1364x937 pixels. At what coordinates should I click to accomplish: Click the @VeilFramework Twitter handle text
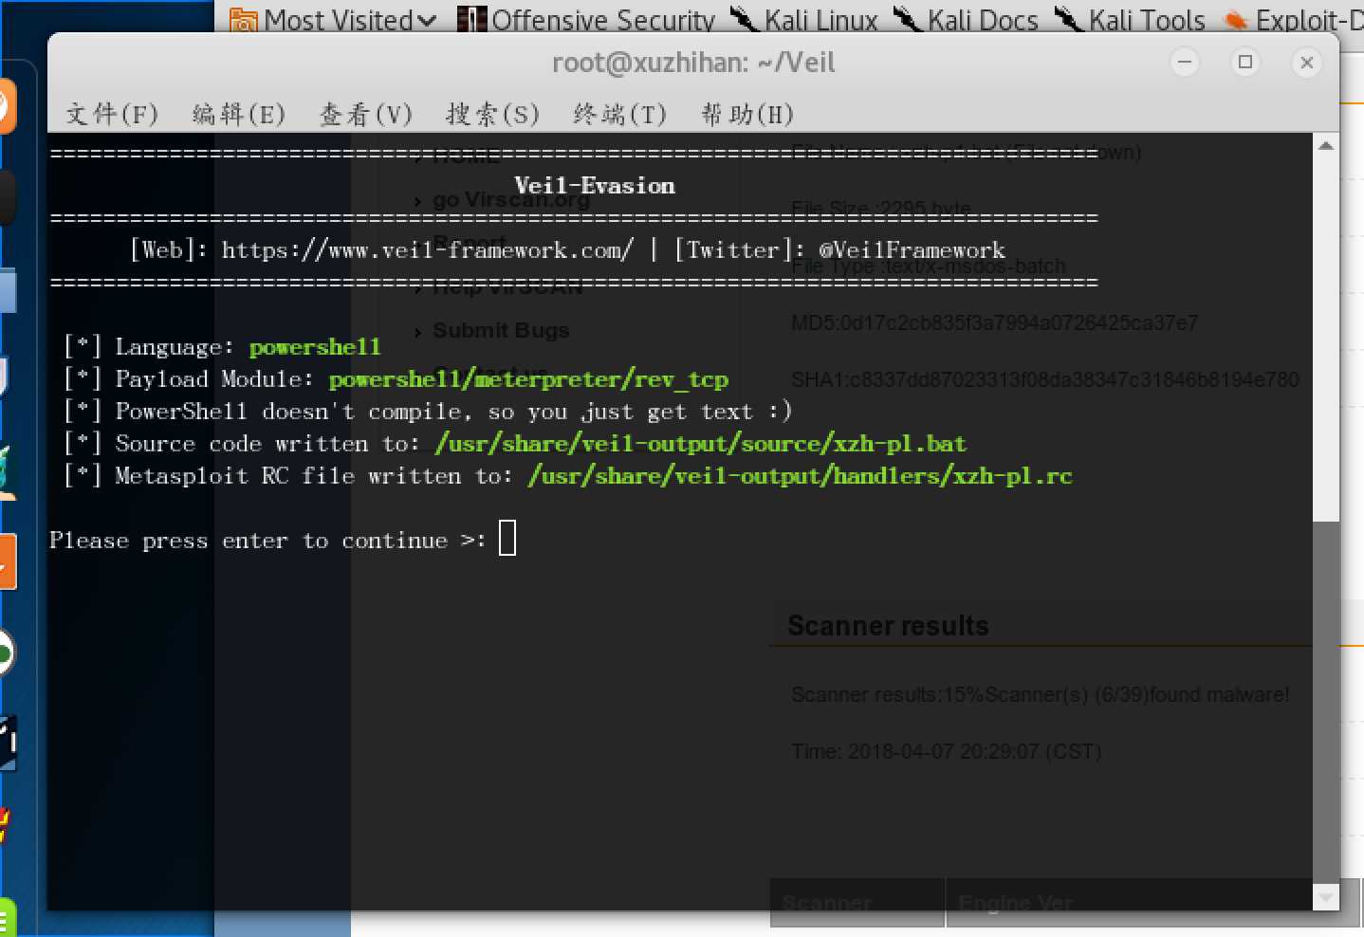coord(912,250)
